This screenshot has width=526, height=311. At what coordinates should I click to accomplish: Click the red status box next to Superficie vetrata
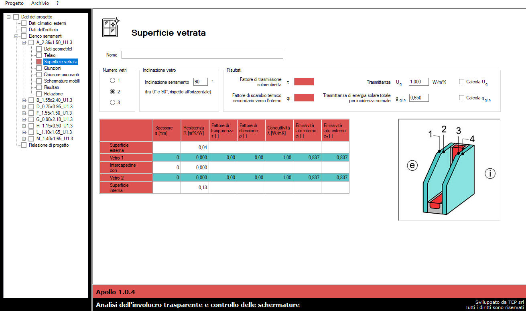pos(39,62)
